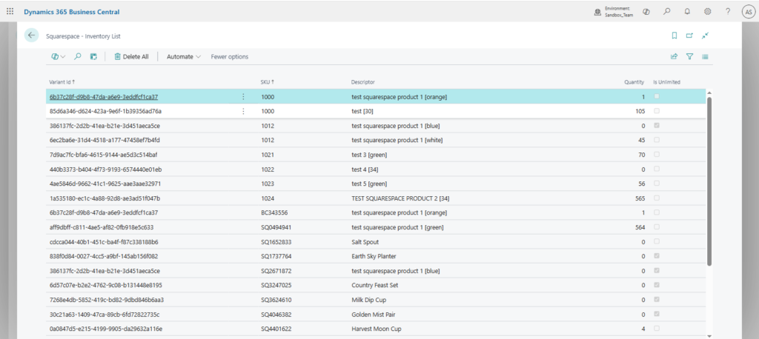Click descriptor Country Feast Set
Viewport: 759px width, 339px height.
coord(374,285)
